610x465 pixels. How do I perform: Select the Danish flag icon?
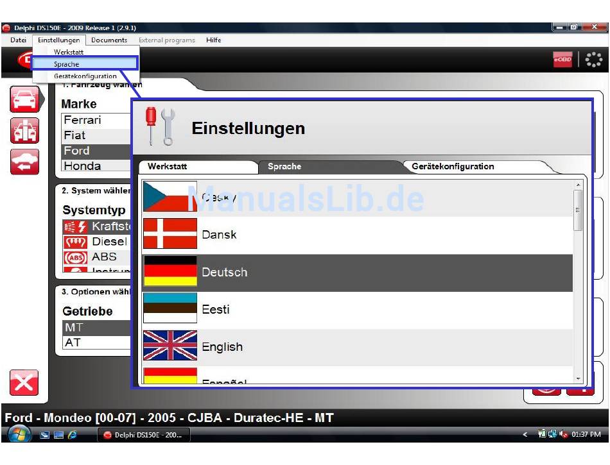pos(170,233)
